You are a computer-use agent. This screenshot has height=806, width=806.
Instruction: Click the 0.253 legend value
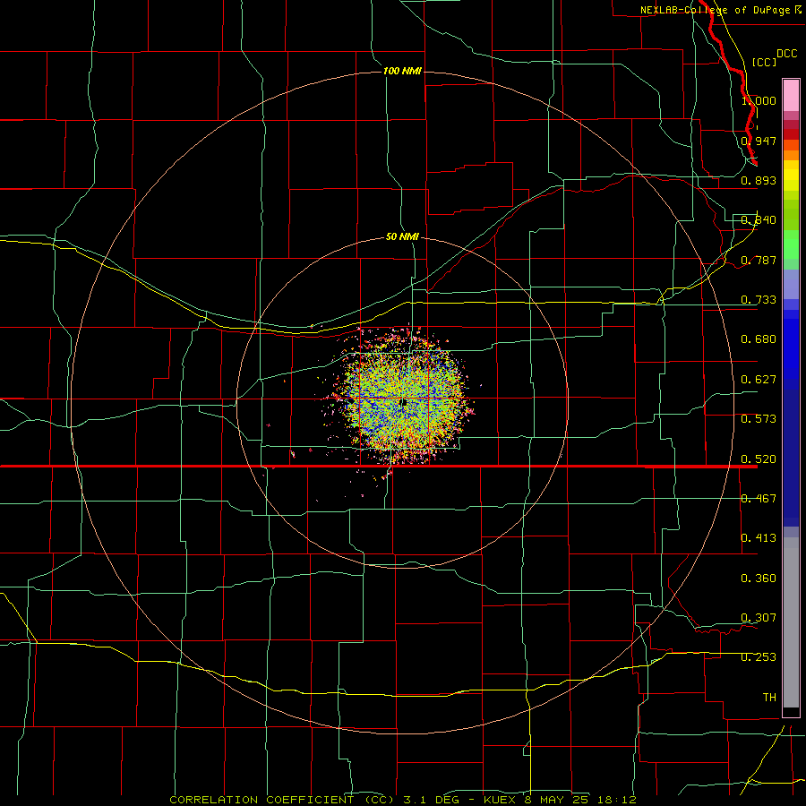coord(759,657)
